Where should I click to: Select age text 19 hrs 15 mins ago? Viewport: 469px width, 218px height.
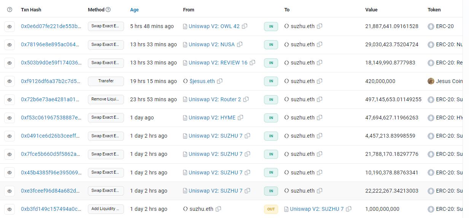pyautogui.click(x=153, y=81)
